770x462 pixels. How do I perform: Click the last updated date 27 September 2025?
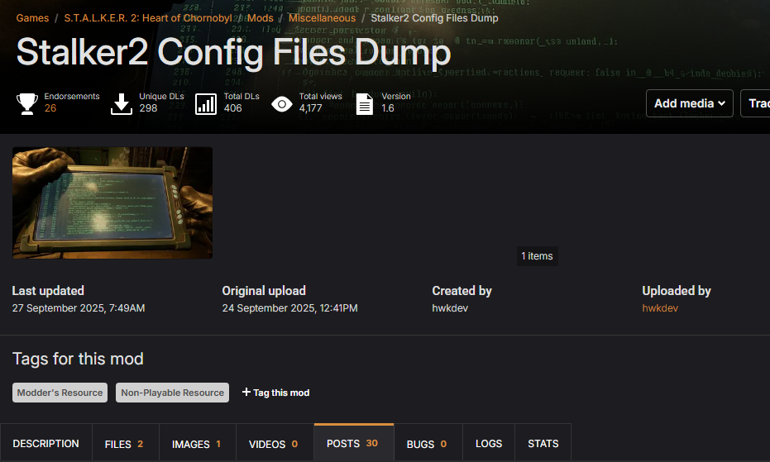click(79, 307)
